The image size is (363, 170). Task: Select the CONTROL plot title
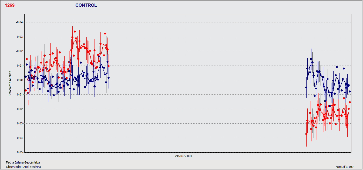coord(86,5)
